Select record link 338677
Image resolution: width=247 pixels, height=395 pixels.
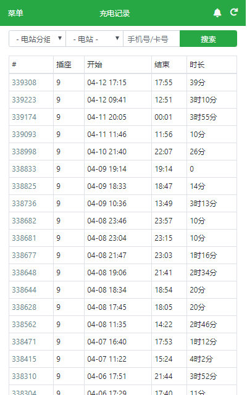pos(24,255)
